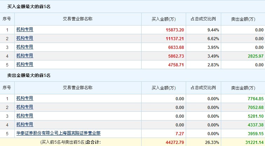The width and height of the screenshot is (265, 146).
Task: Open 机构专用 link with 5862.73 buy amount
Action: [x=25, y=56]
